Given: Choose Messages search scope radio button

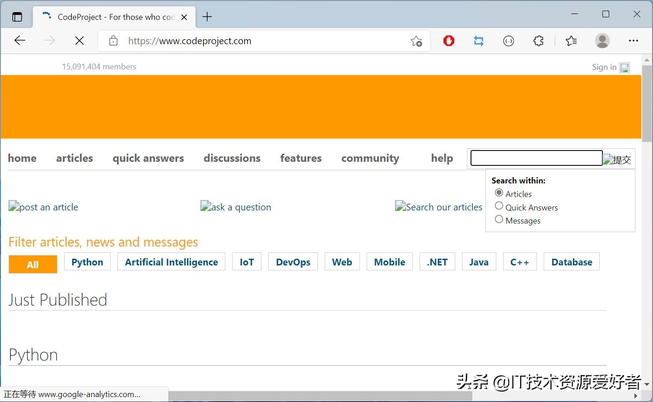Looking at the screenshot, I should pyautogui.click(x=499, y=219).
